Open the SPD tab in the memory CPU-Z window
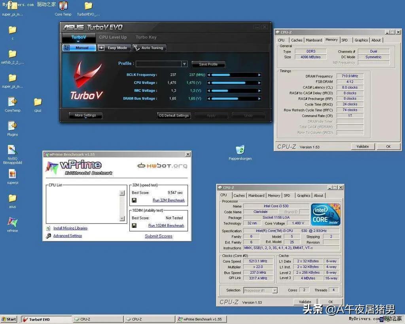 click(344, 40)
